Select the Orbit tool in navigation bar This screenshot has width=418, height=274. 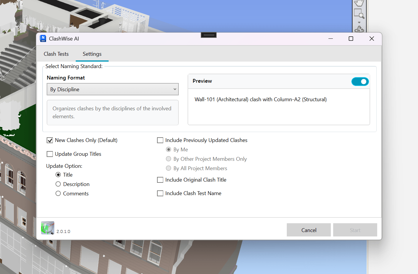pos(359,29)
